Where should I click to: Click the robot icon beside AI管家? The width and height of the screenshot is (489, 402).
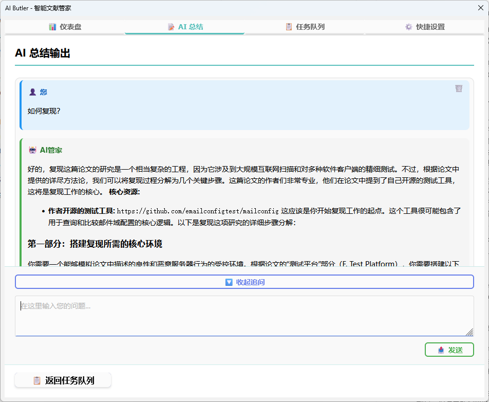pyautogui.click(x=32, y=150)
